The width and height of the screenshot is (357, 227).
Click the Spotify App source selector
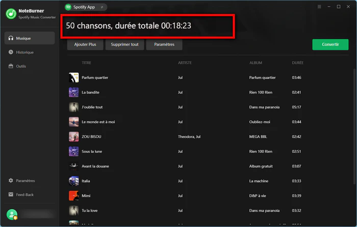[86, 7]
